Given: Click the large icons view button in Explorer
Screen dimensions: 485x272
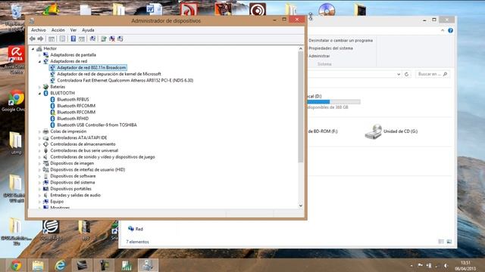Looking at the screenshot, I should (x=449, y=242).
